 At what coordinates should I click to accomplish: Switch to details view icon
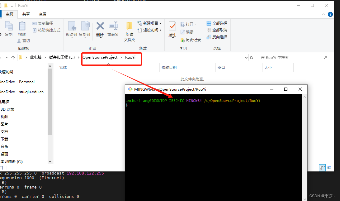(322, 168)
